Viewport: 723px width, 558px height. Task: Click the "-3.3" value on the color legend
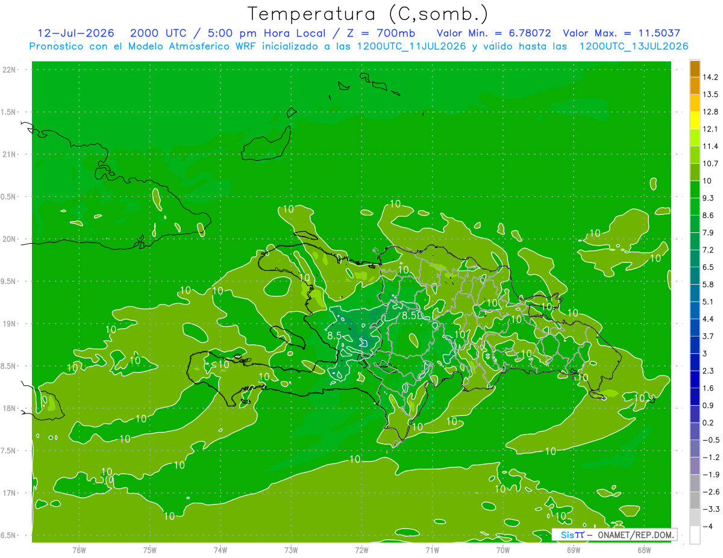pyautogui.click(x=711, y=509)
